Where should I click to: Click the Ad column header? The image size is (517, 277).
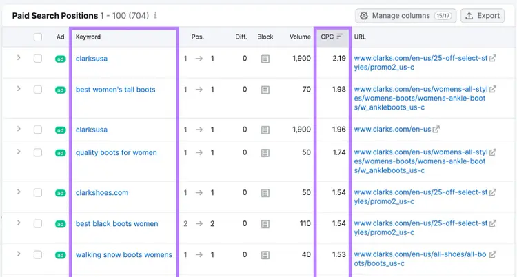pyautogui.click(x=61, y=37)
